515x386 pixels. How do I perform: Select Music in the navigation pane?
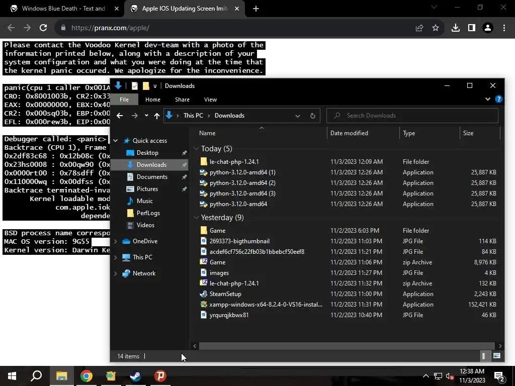coord(144,201)
